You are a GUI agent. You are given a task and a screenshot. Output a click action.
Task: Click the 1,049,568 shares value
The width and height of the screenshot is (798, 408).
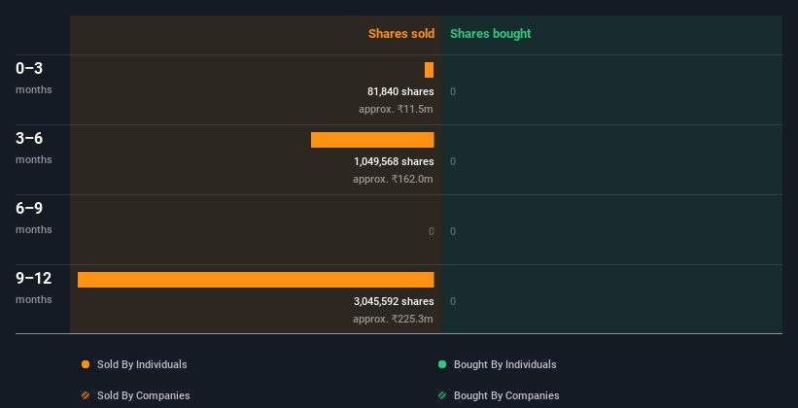tap(394, 162)
